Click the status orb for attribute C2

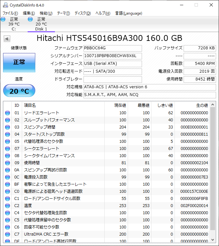[7, 206]
